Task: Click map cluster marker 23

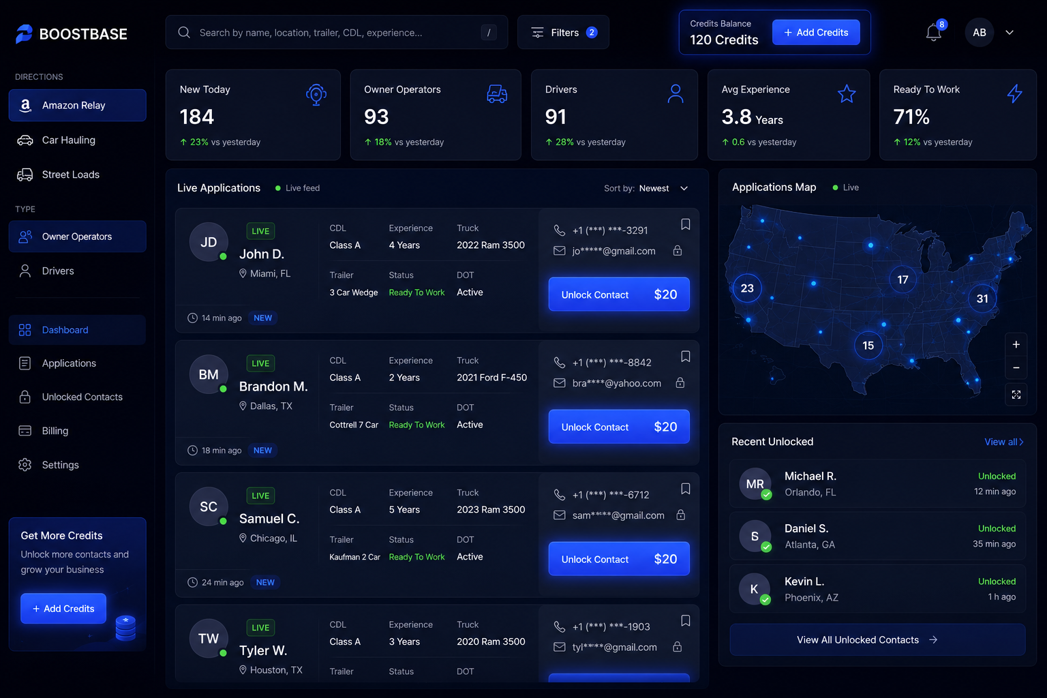Action: pyautogui.click(x=747, y=288)
